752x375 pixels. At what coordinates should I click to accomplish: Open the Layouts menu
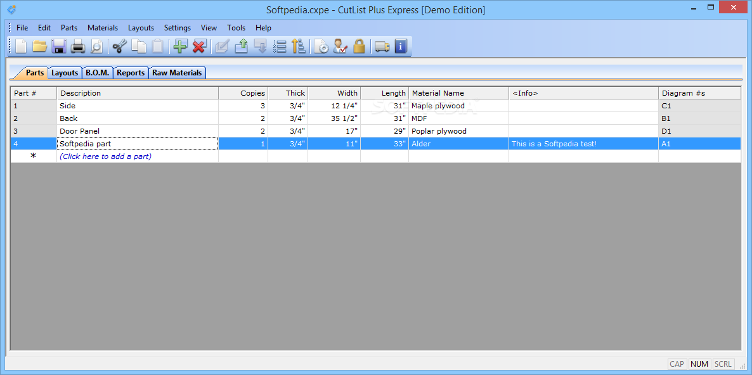tap(141, 28)
